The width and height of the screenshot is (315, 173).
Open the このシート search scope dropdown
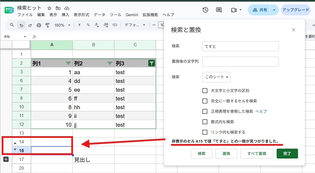click(x=216, y=77)
